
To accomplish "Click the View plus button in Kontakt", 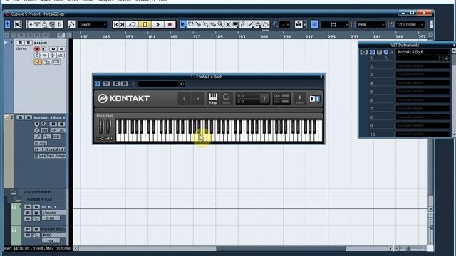I will 299,99.
